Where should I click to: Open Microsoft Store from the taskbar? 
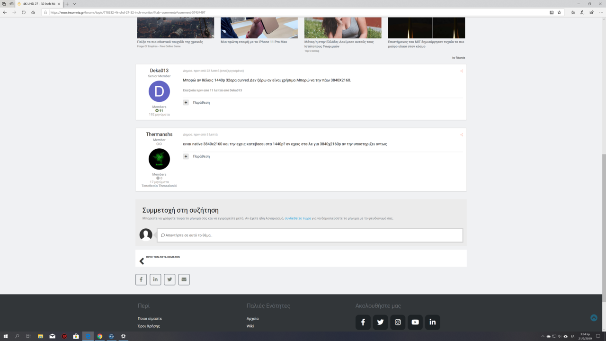(x=76, y=336)
